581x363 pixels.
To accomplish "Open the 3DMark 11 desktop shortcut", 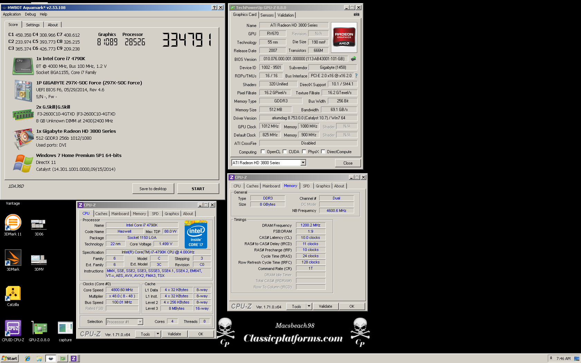I will 13,225.
